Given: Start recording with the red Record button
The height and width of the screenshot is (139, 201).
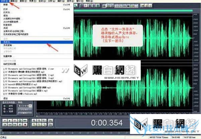Looking at the screenshot, I should [x=25, y=125].
